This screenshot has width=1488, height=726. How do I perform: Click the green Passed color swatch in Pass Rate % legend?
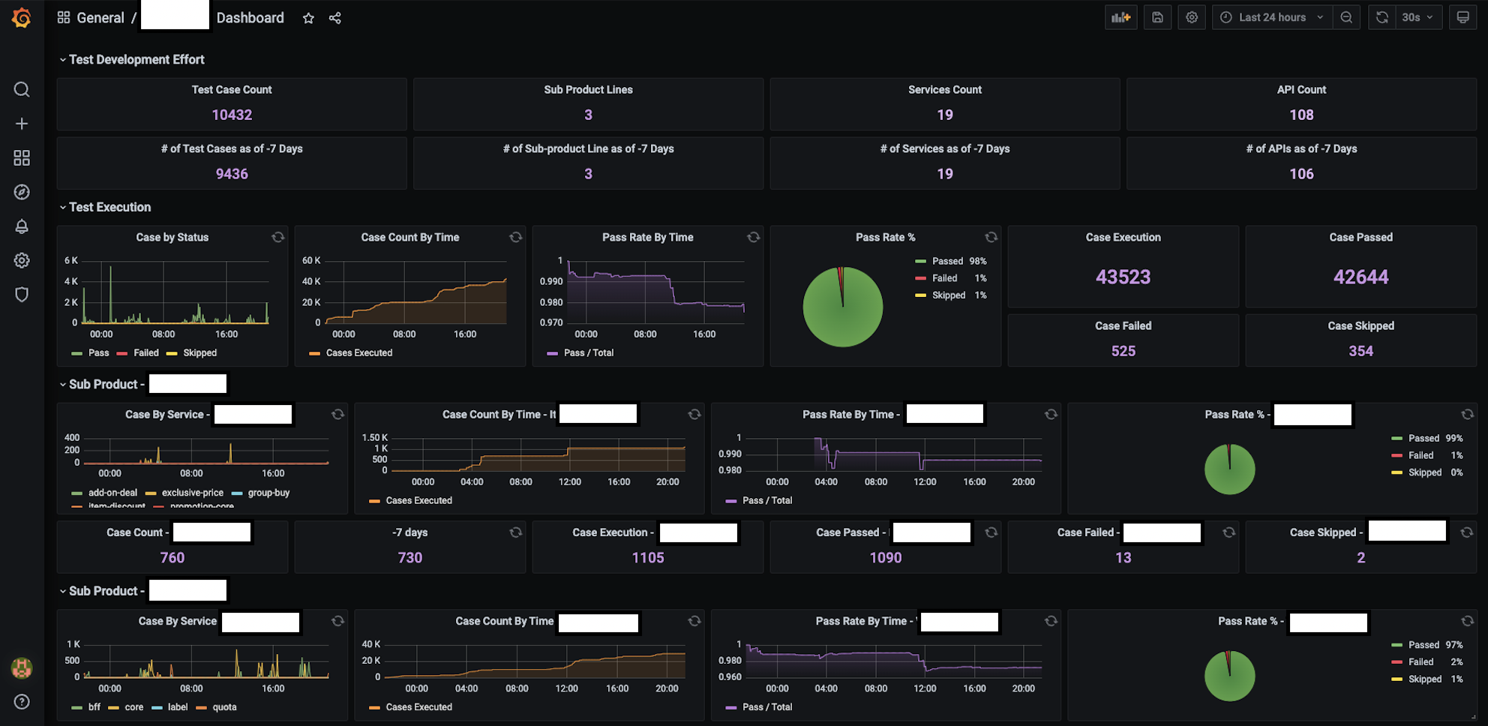(920, 262)
